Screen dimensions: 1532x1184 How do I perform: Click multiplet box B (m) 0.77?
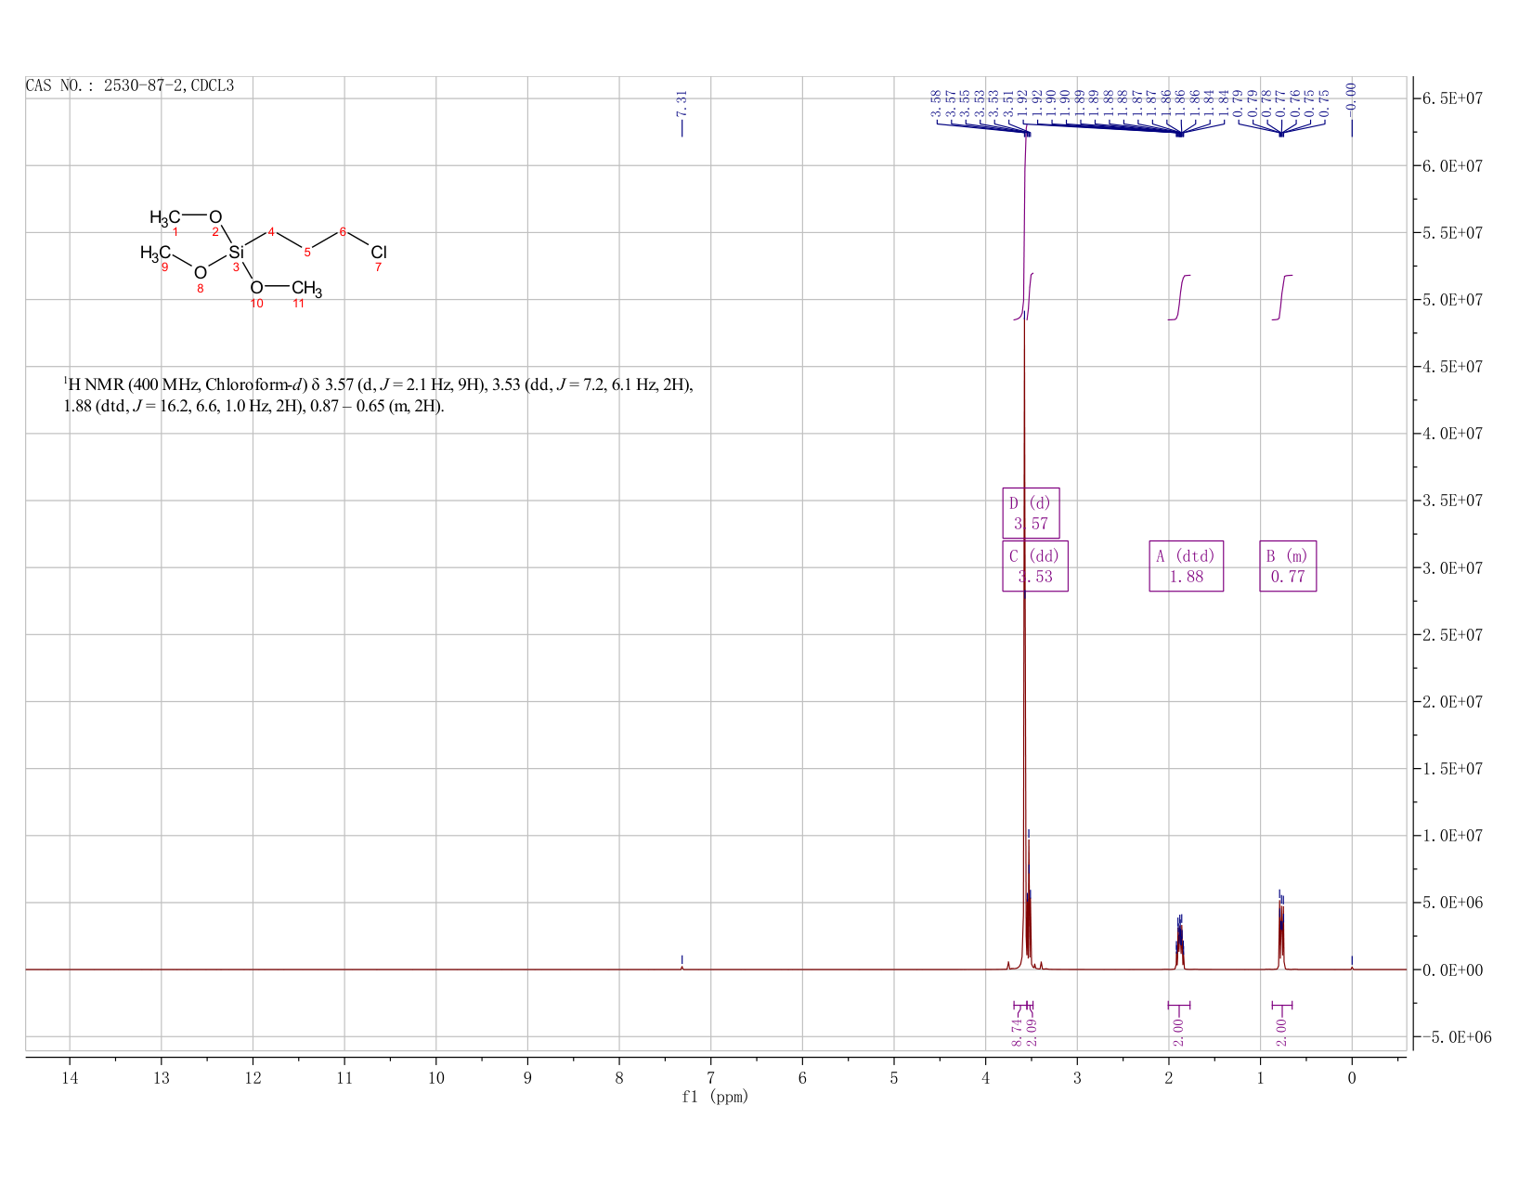tap(1288, 566)
